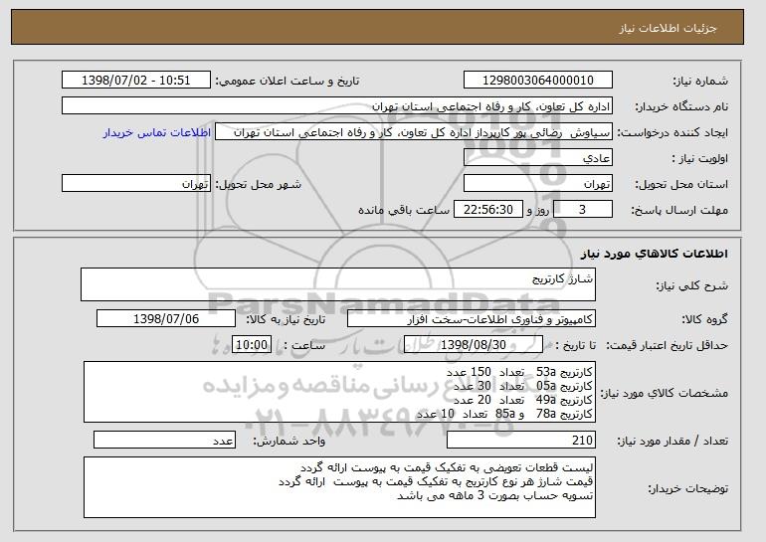
Task: Select the line کارتریج 49a تعداد 20 عدد
Action: click(x=522, y=400)
